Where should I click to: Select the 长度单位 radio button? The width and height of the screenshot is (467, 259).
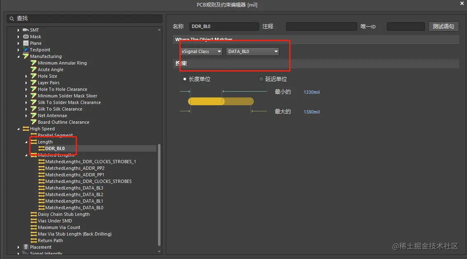point(185,79)
